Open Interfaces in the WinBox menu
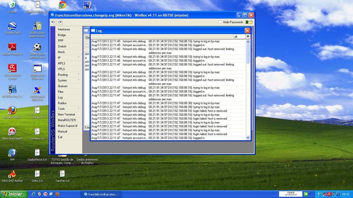Screen dimensions: 353x198 click(64, 29)
